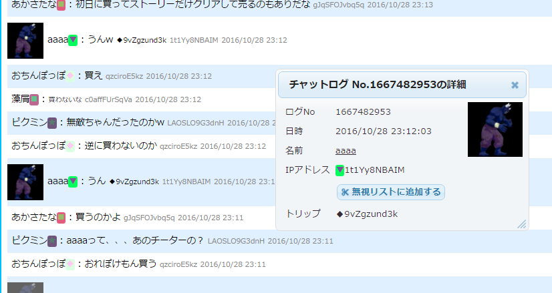Screen dimensions: 552x293
Task: Click the popup resize grip corner icon
Action: (522, 224)
